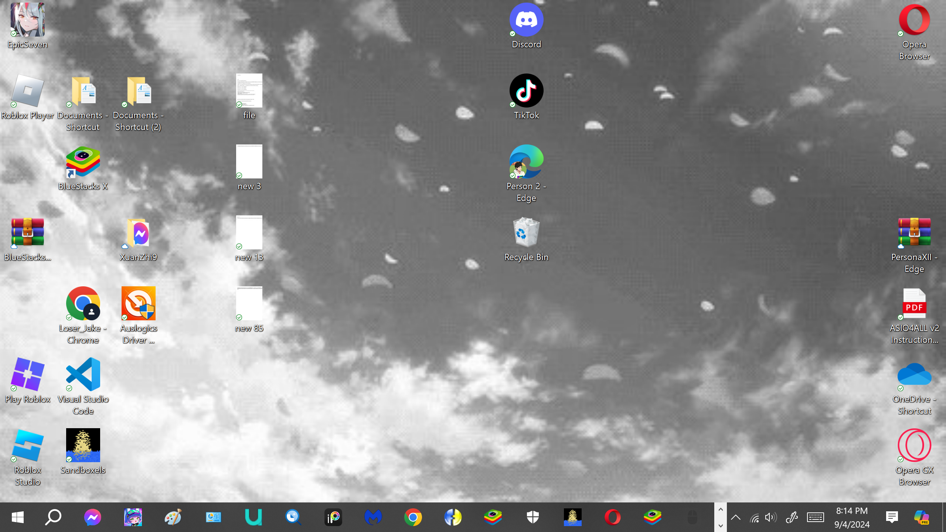This screenshot has width=946, height=532.
Task: Launch Malwarebytes from the taskbar
Action: (373, 517)
